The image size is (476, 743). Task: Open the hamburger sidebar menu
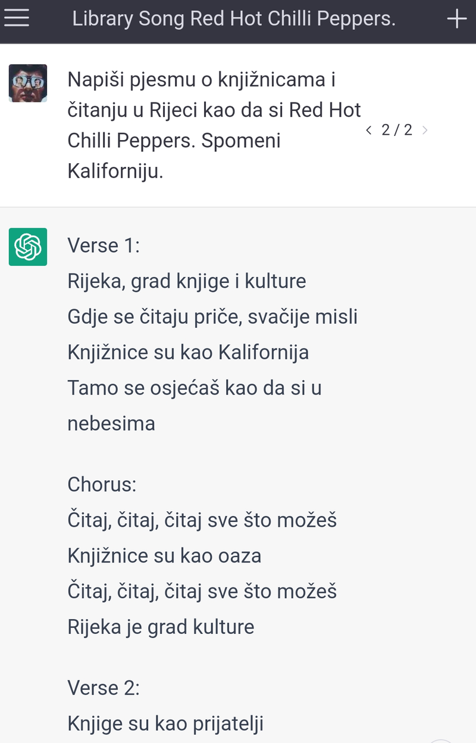tap(17, 18)
